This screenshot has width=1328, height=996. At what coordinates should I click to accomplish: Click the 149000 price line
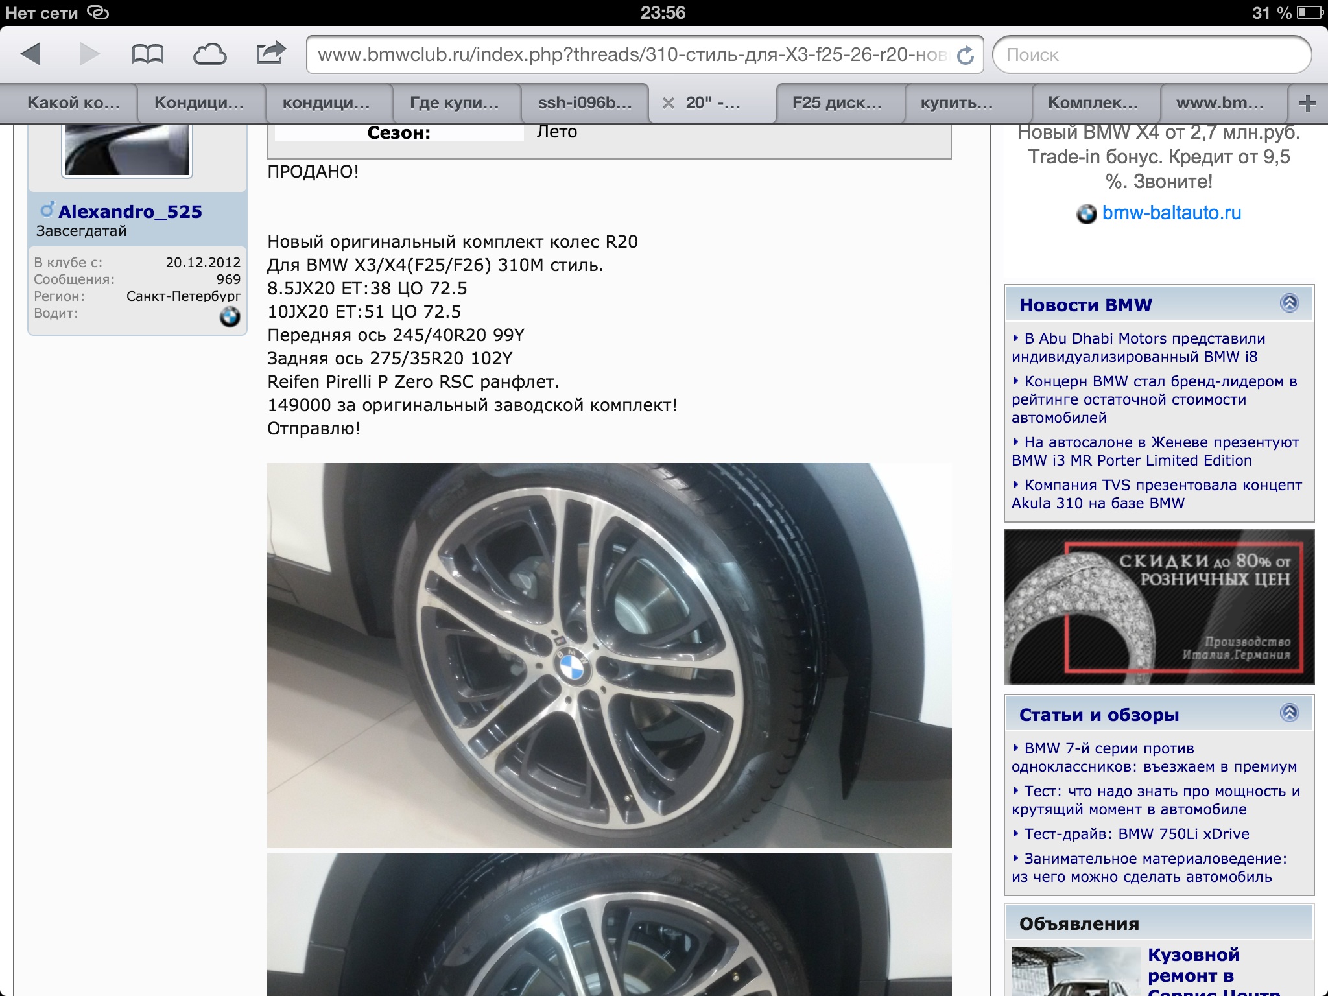[x=472, y=405]
